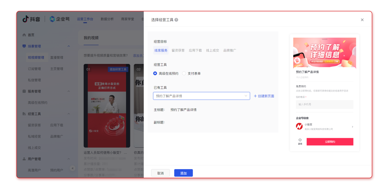Collapse the 场景管理 sidebar section
The height and width of the screenshot is (190, 388).
point(69,46)
